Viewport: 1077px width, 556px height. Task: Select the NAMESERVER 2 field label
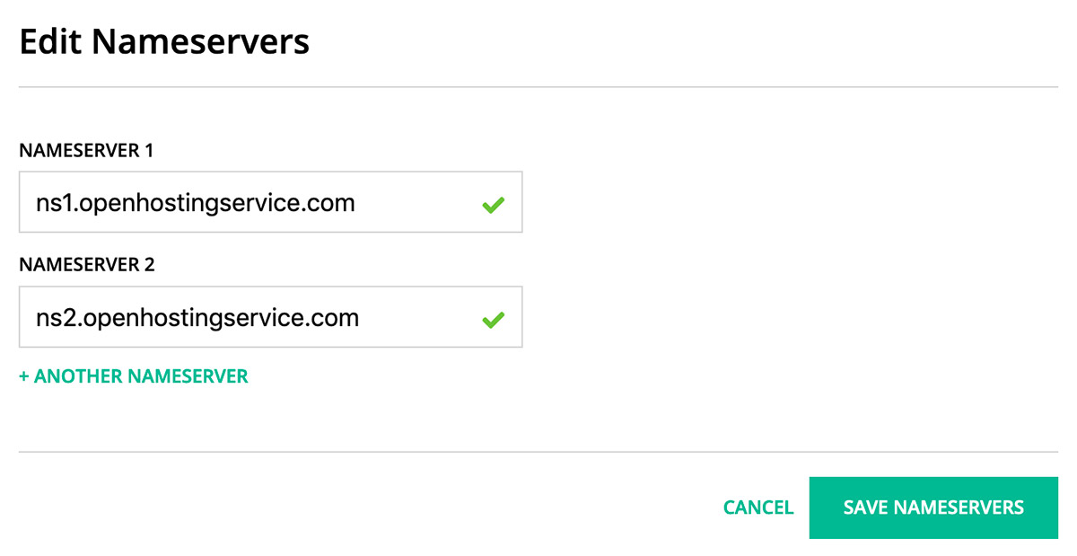pyautogui.click(x=87, y=265)
